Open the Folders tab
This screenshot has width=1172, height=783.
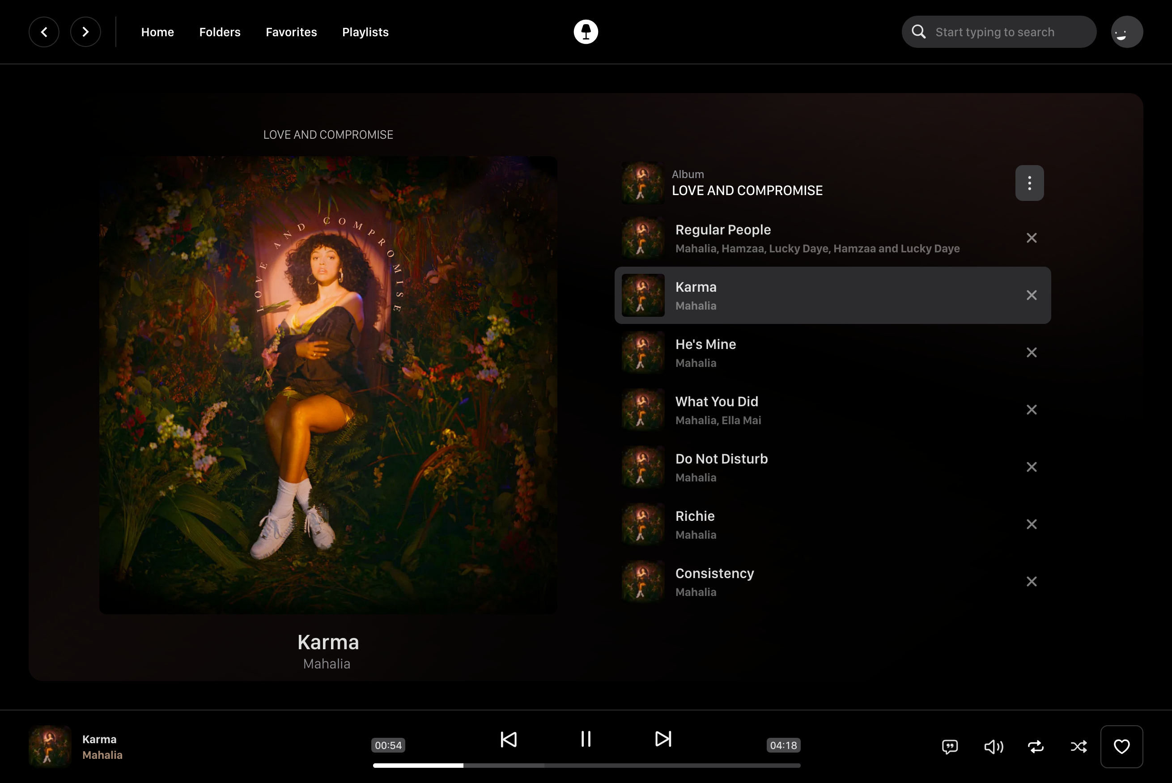point(220,32)
